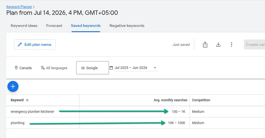Open the Keyword Planner breadcrumb link

pos(19,7)
